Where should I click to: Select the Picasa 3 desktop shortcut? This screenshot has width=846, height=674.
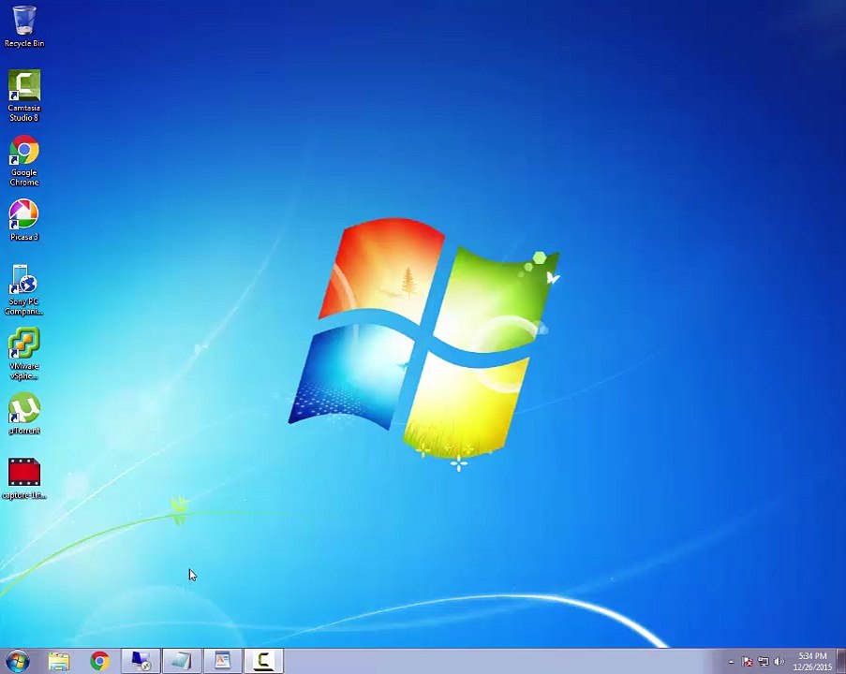[24, 220]
